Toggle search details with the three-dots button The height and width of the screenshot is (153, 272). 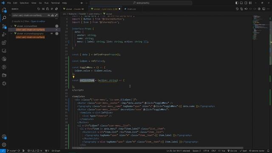[x=56, y=19]
